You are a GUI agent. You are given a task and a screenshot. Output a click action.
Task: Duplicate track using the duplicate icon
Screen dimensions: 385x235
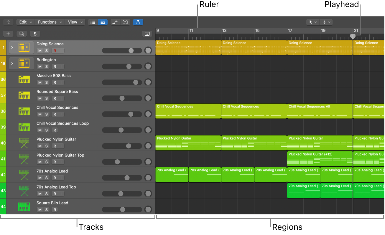pyautogui.click(x=21, y=34)
